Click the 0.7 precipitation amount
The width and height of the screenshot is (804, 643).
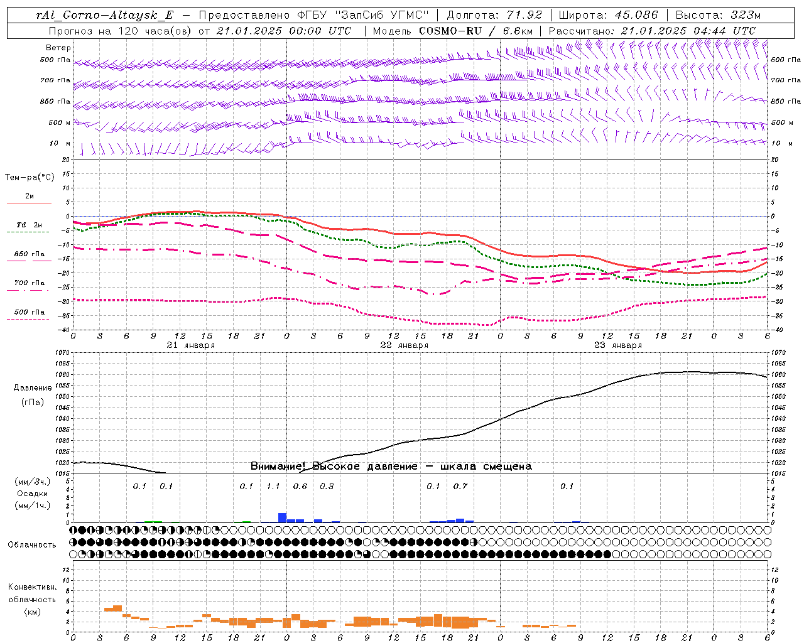coord(460,486)
